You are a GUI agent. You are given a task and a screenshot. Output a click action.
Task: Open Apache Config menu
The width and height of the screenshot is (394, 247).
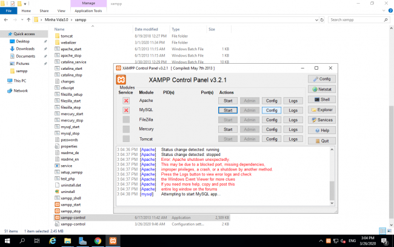[272, 101]
